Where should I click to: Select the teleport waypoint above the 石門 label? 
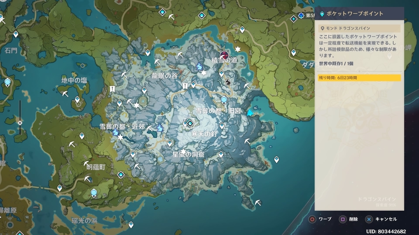16,34
